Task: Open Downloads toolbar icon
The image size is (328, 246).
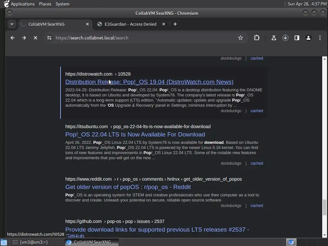Action: [x=285, y=38]
